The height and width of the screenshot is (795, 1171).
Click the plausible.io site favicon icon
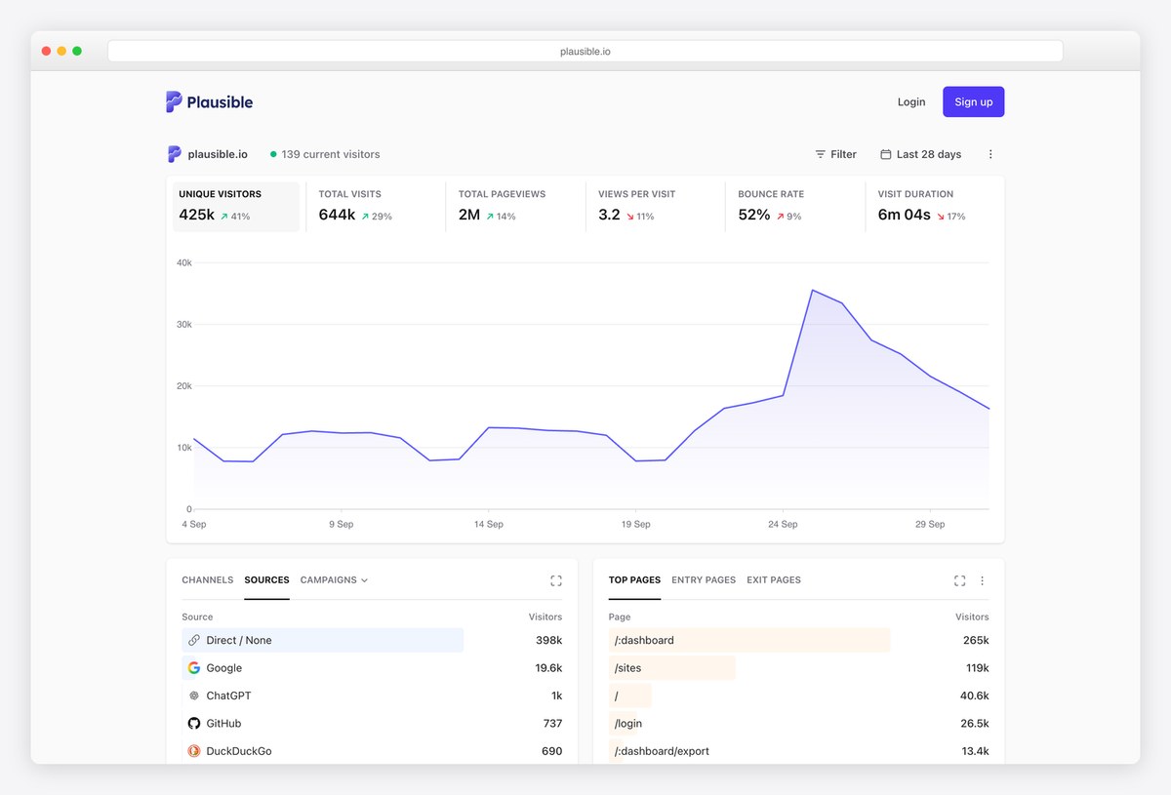click(x=174, y=154)
